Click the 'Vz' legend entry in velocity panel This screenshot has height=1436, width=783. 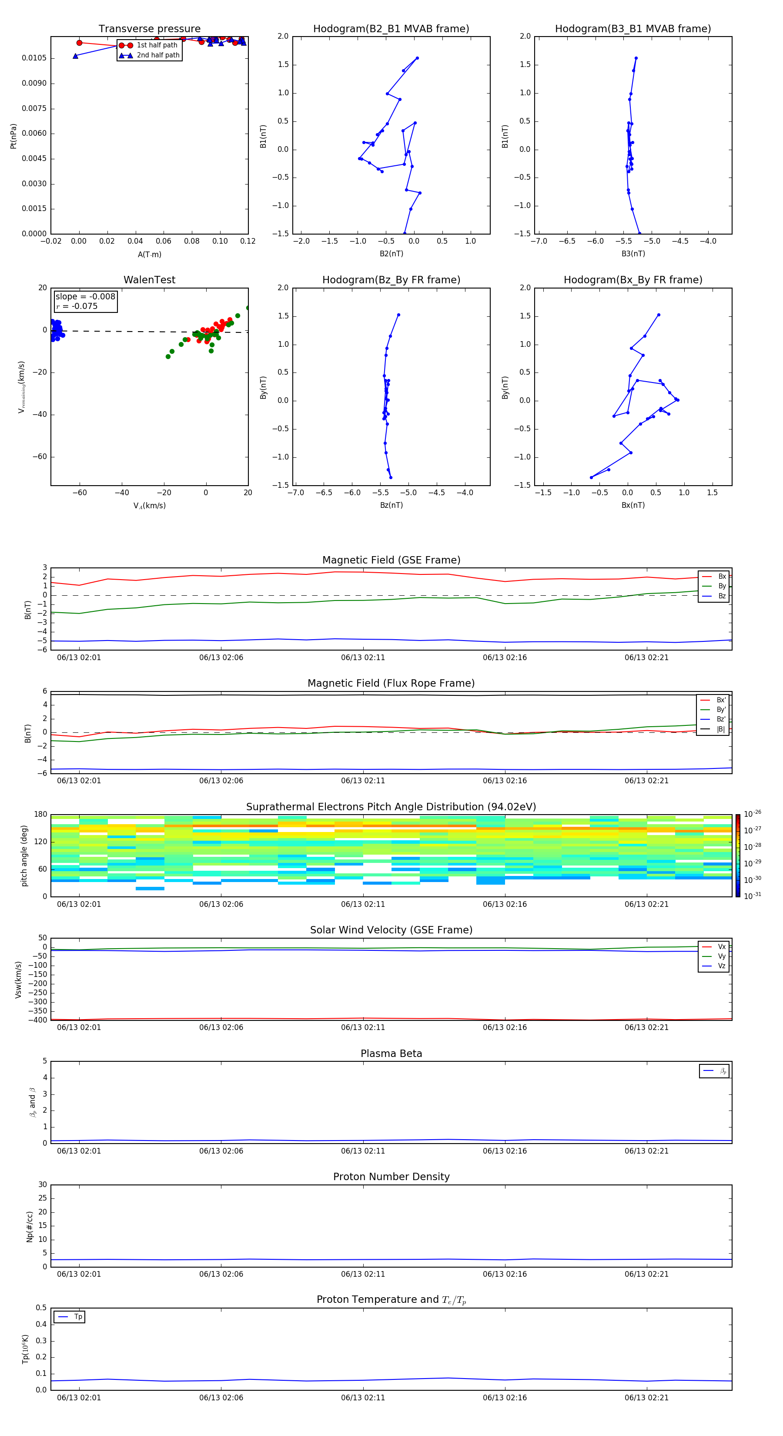coord(714,966)
